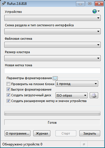Image resolution: width=105 pixels, height=148 pixels.
Task: Click the progress bar
Action: pos(52,113)
